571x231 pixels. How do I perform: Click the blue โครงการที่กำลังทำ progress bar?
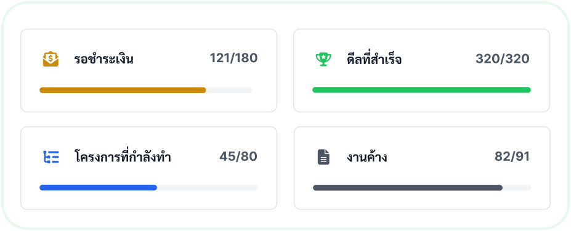click(x=99, y=188)
